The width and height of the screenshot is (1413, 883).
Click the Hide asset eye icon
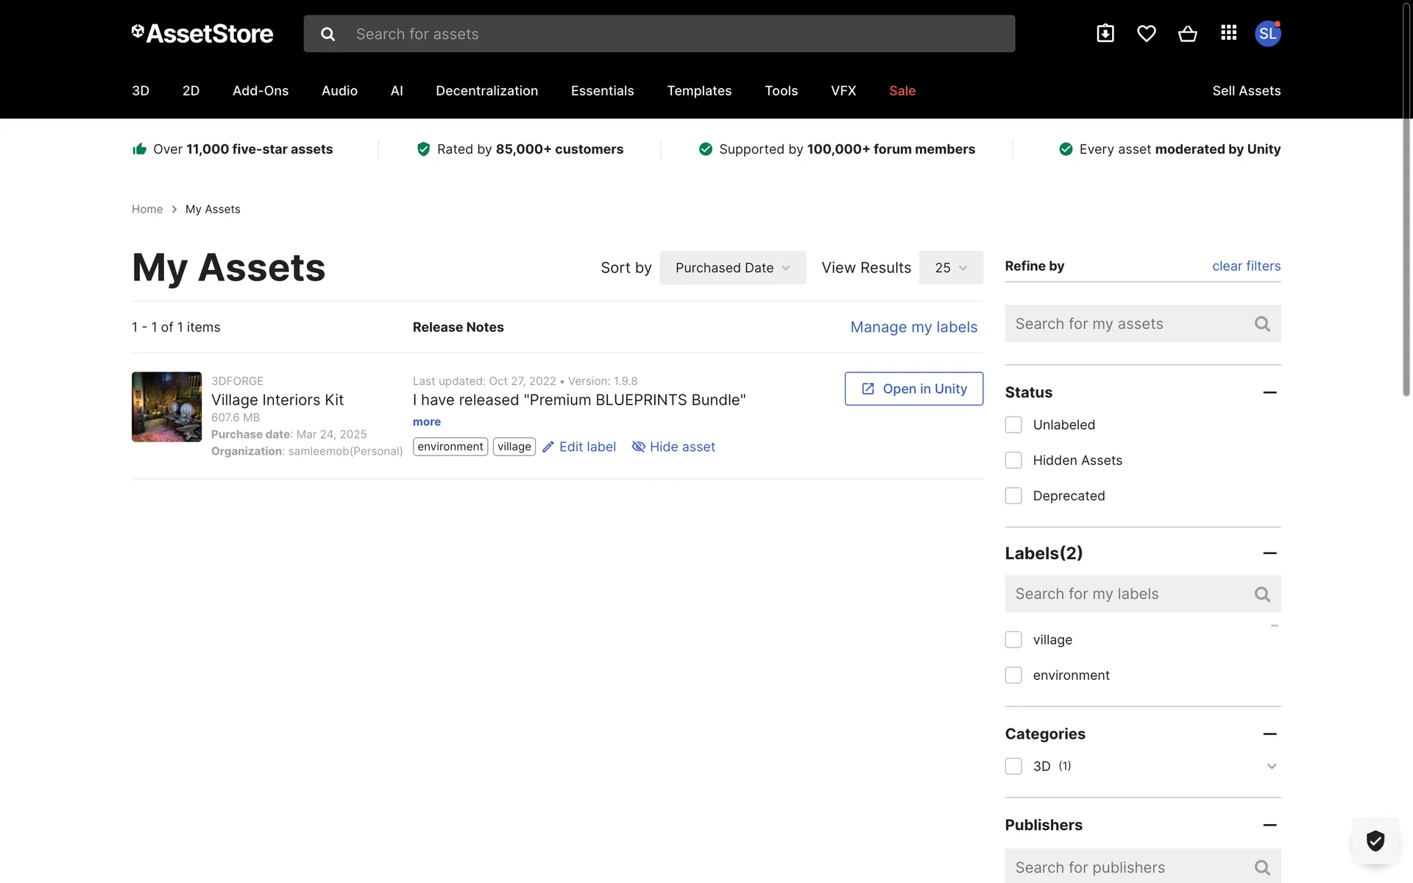(638, 447)
